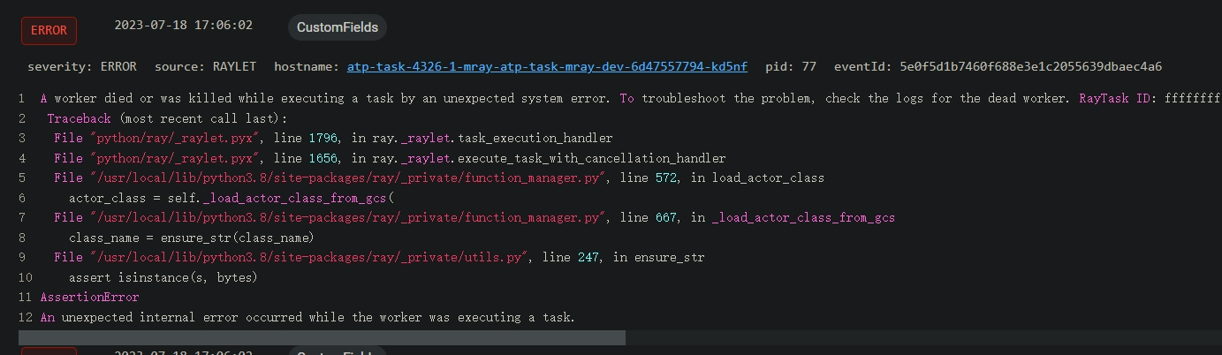Click line 2 'Traceback (most recent call last):'
The width and height of the screenshot is (1222, 355).
pyautogui.click(x=168, y=118)
